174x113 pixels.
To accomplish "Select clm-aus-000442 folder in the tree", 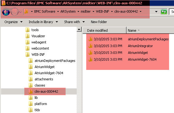I will [x=46, y=91].
